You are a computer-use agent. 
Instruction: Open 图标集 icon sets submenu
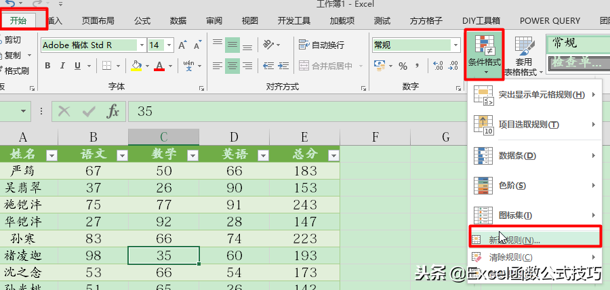pos(535,215)
